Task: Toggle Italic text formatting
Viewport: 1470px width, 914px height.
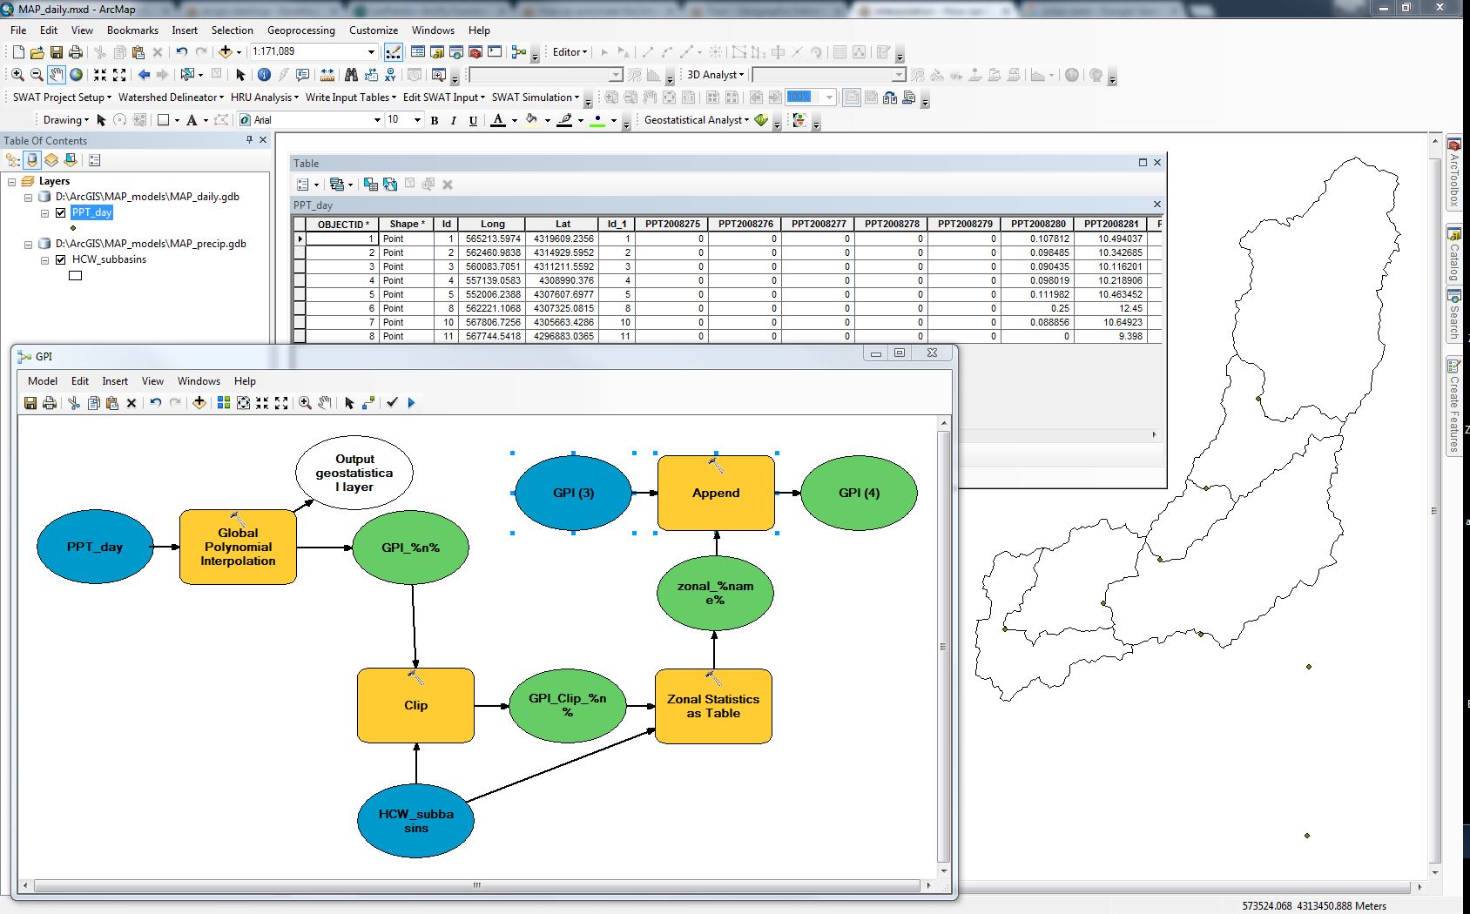Action: tap(454, 120)
